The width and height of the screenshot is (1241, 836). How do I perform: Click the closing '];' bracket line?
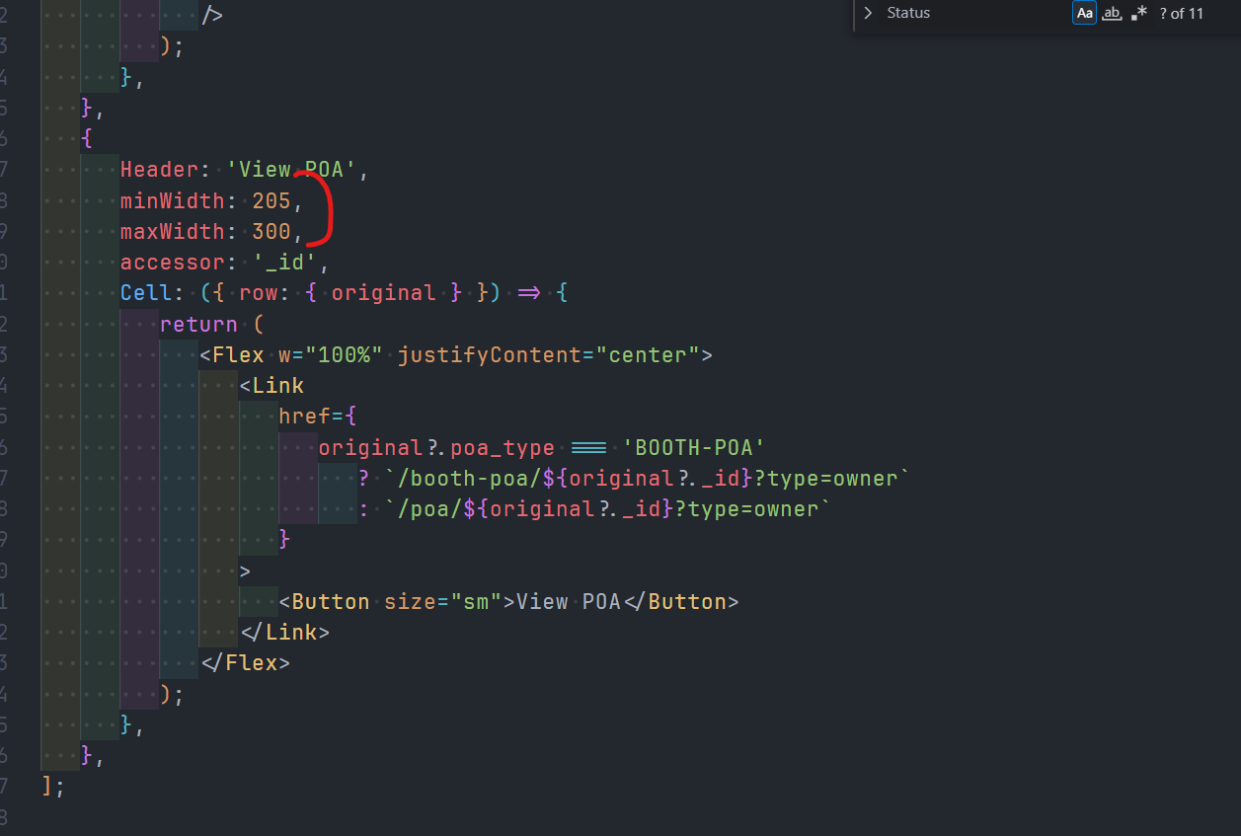tap(53, 787)
